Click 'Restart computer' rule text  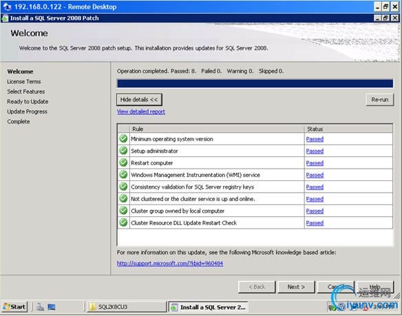[x=151, y=163]
